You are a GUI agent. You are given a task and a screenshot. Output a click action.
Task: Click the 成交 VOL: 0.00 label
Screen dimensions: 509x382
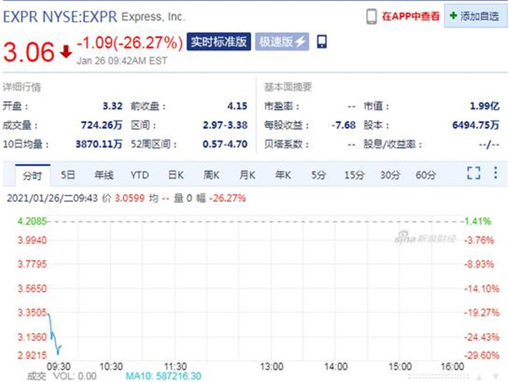point(62,376)
